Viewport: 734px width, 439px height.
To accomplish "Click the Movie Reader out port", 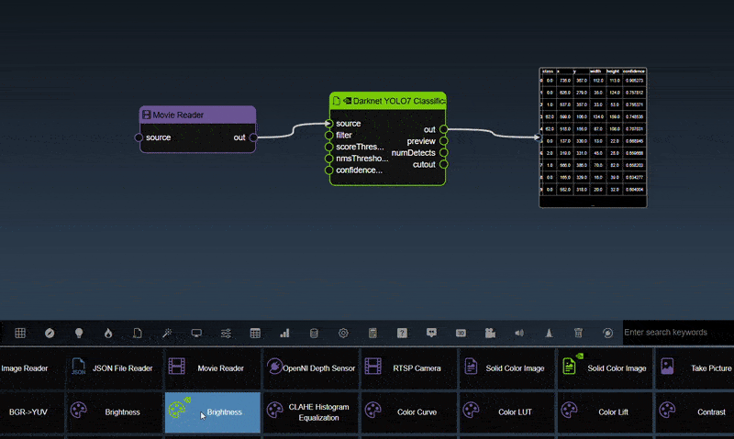I will [x=253, y=137].
